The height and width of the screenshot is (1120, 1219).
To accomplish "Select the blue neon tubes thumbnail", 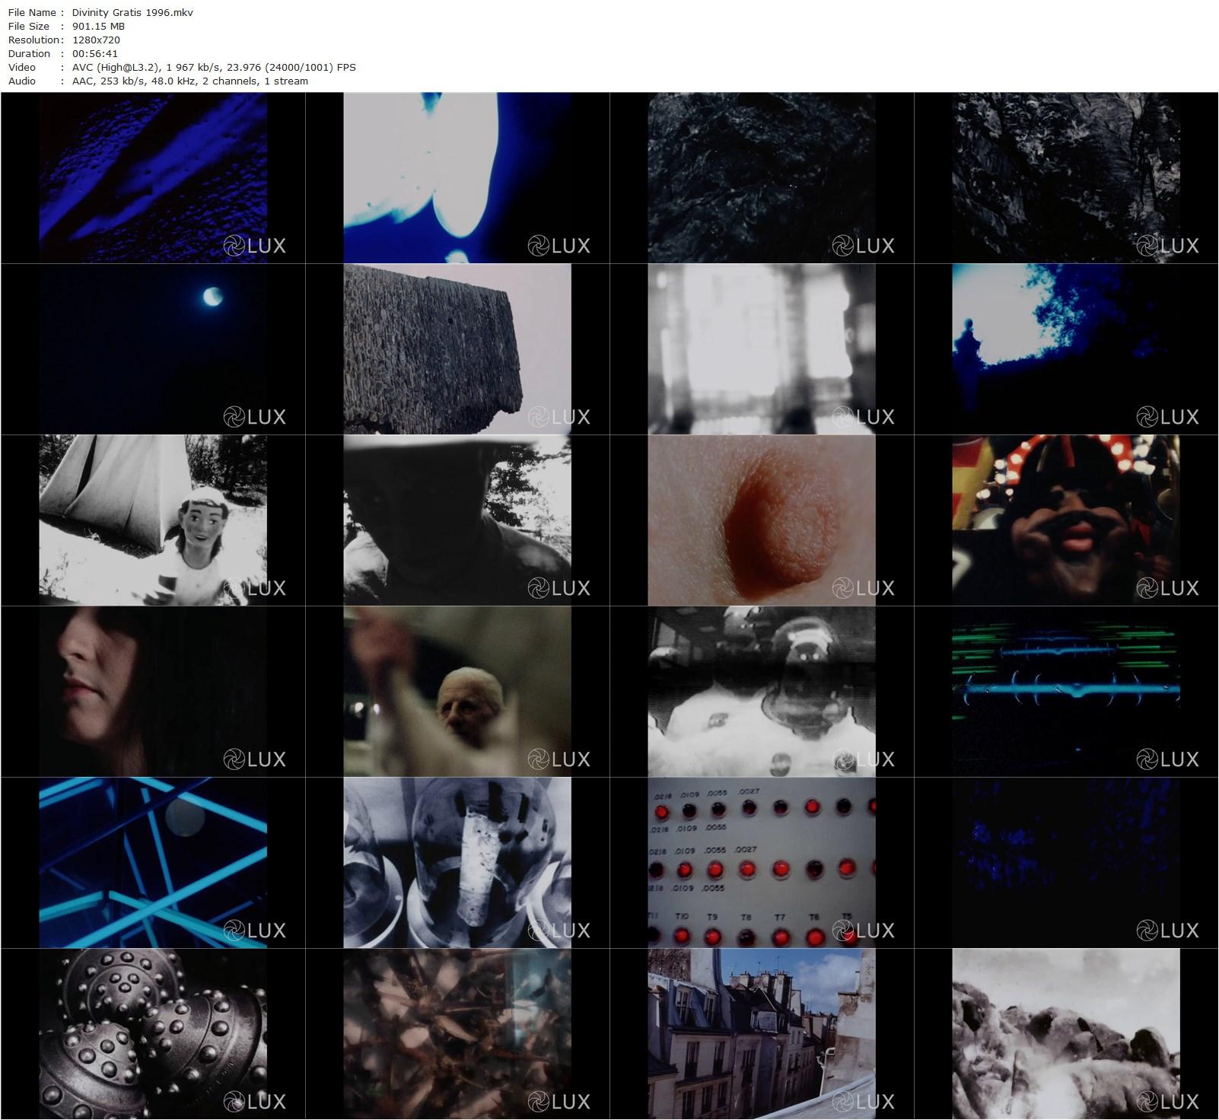I will (x=153, y=863).
